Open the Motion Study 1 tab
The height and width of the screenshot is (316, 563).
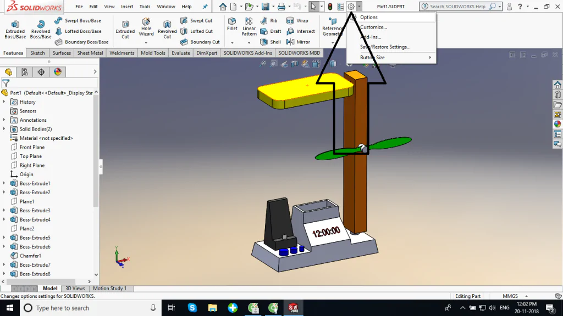pos(110,289)
